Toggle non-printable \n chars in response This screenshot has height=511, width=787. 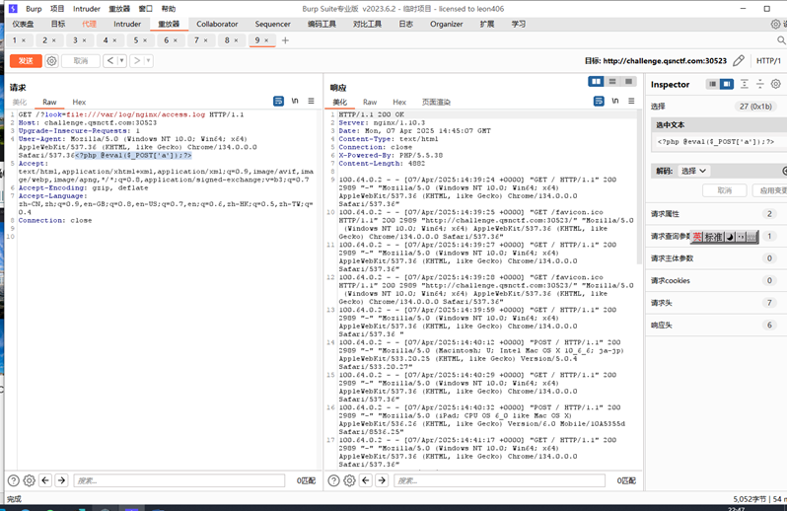coord(614,101)
